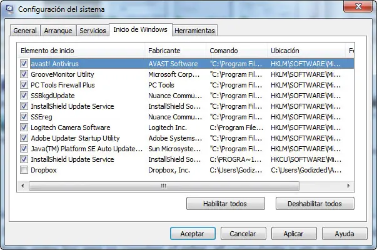Close the Configuración del sistema window

coord(358,6)
